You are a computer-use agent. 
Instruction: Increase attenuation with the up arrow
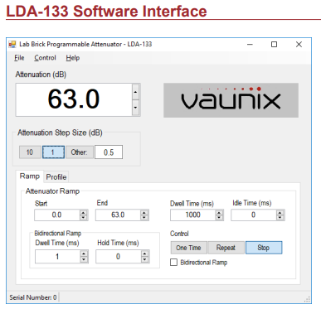pyautogui.click(x=135, y=92)
